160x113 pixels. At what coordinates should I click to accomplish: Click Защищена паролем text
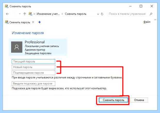click(x=38, y=53)
